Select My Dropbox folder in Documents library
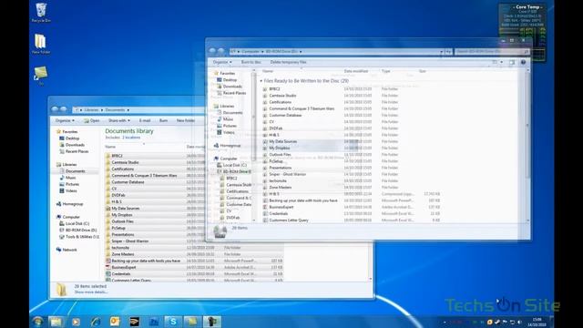This screenshot has width=583, height=328. point(194,215)
